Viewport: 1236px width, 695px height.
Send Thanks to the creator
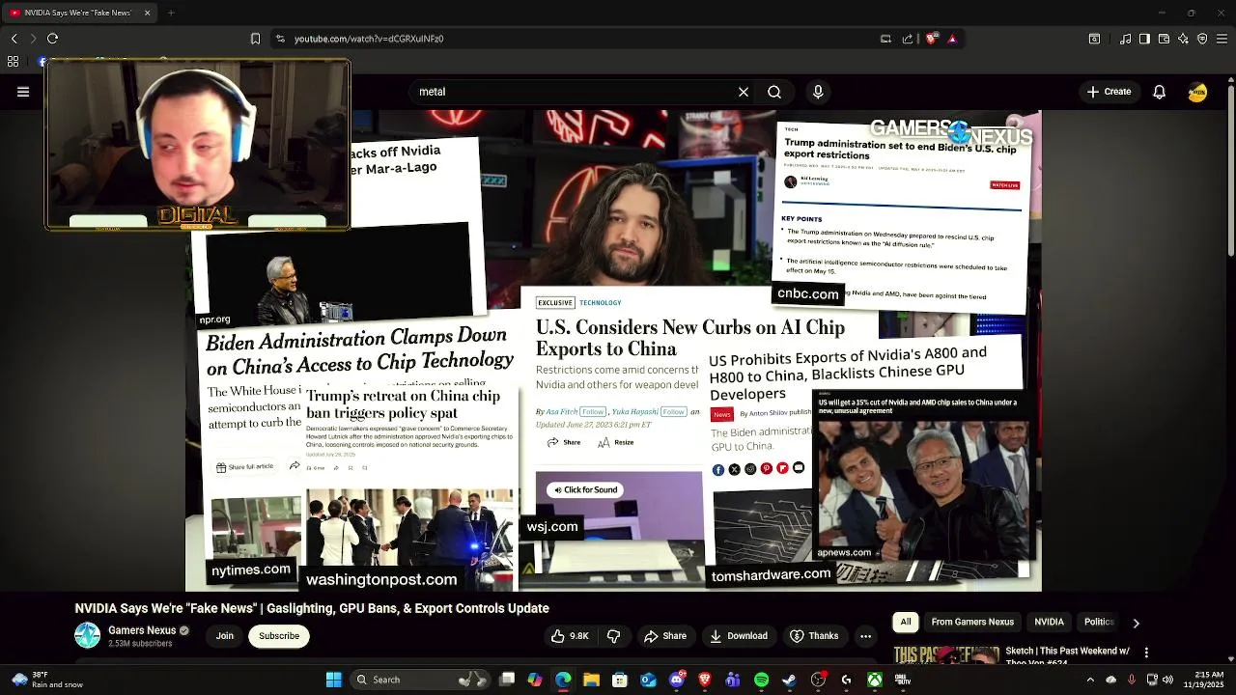[x=814, y=636]
